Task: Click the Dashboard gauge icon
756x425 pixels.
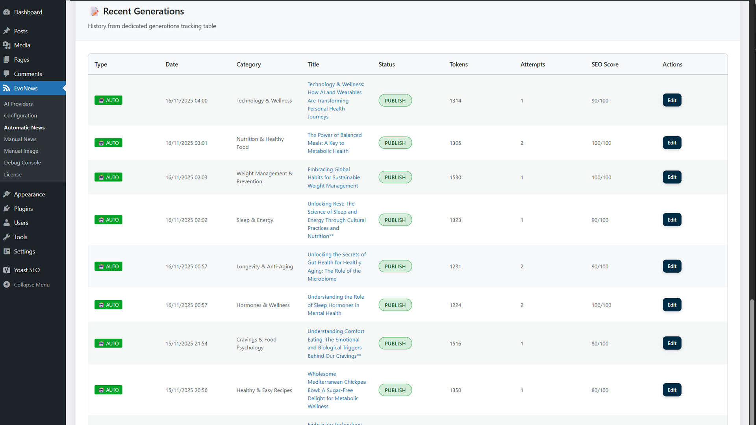Action: tap(7, 12)
